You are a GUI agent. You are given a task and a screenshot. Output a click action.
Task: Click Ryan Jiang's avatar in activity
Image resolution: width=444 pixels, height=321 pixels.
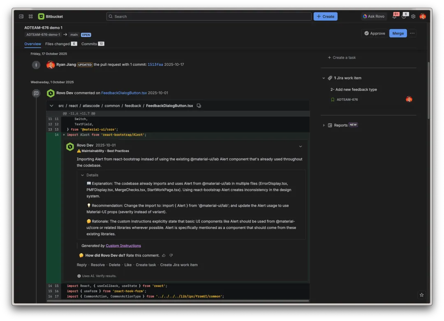coord(51,65)
